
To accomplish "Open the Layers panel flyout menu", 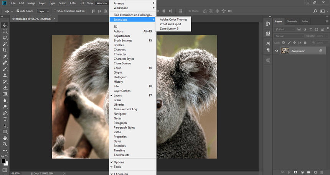I will pyautogui.click(x=327, y=21).
